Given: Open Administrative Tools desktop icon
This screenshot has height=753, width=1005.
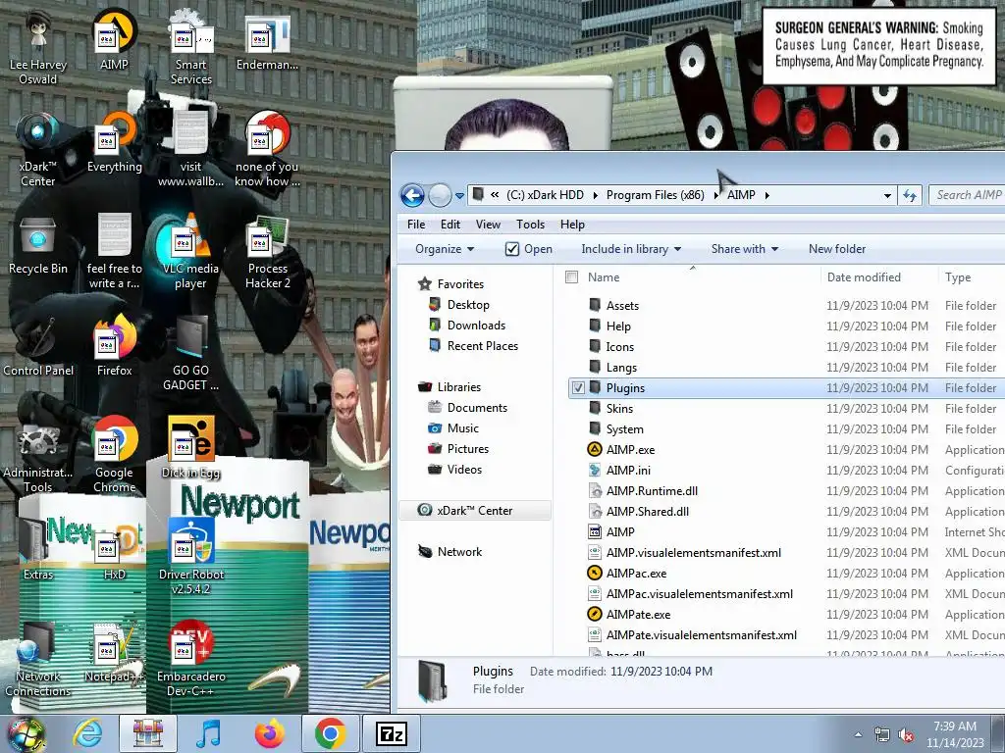Looking at the screenshot, I should click(38, 455).
